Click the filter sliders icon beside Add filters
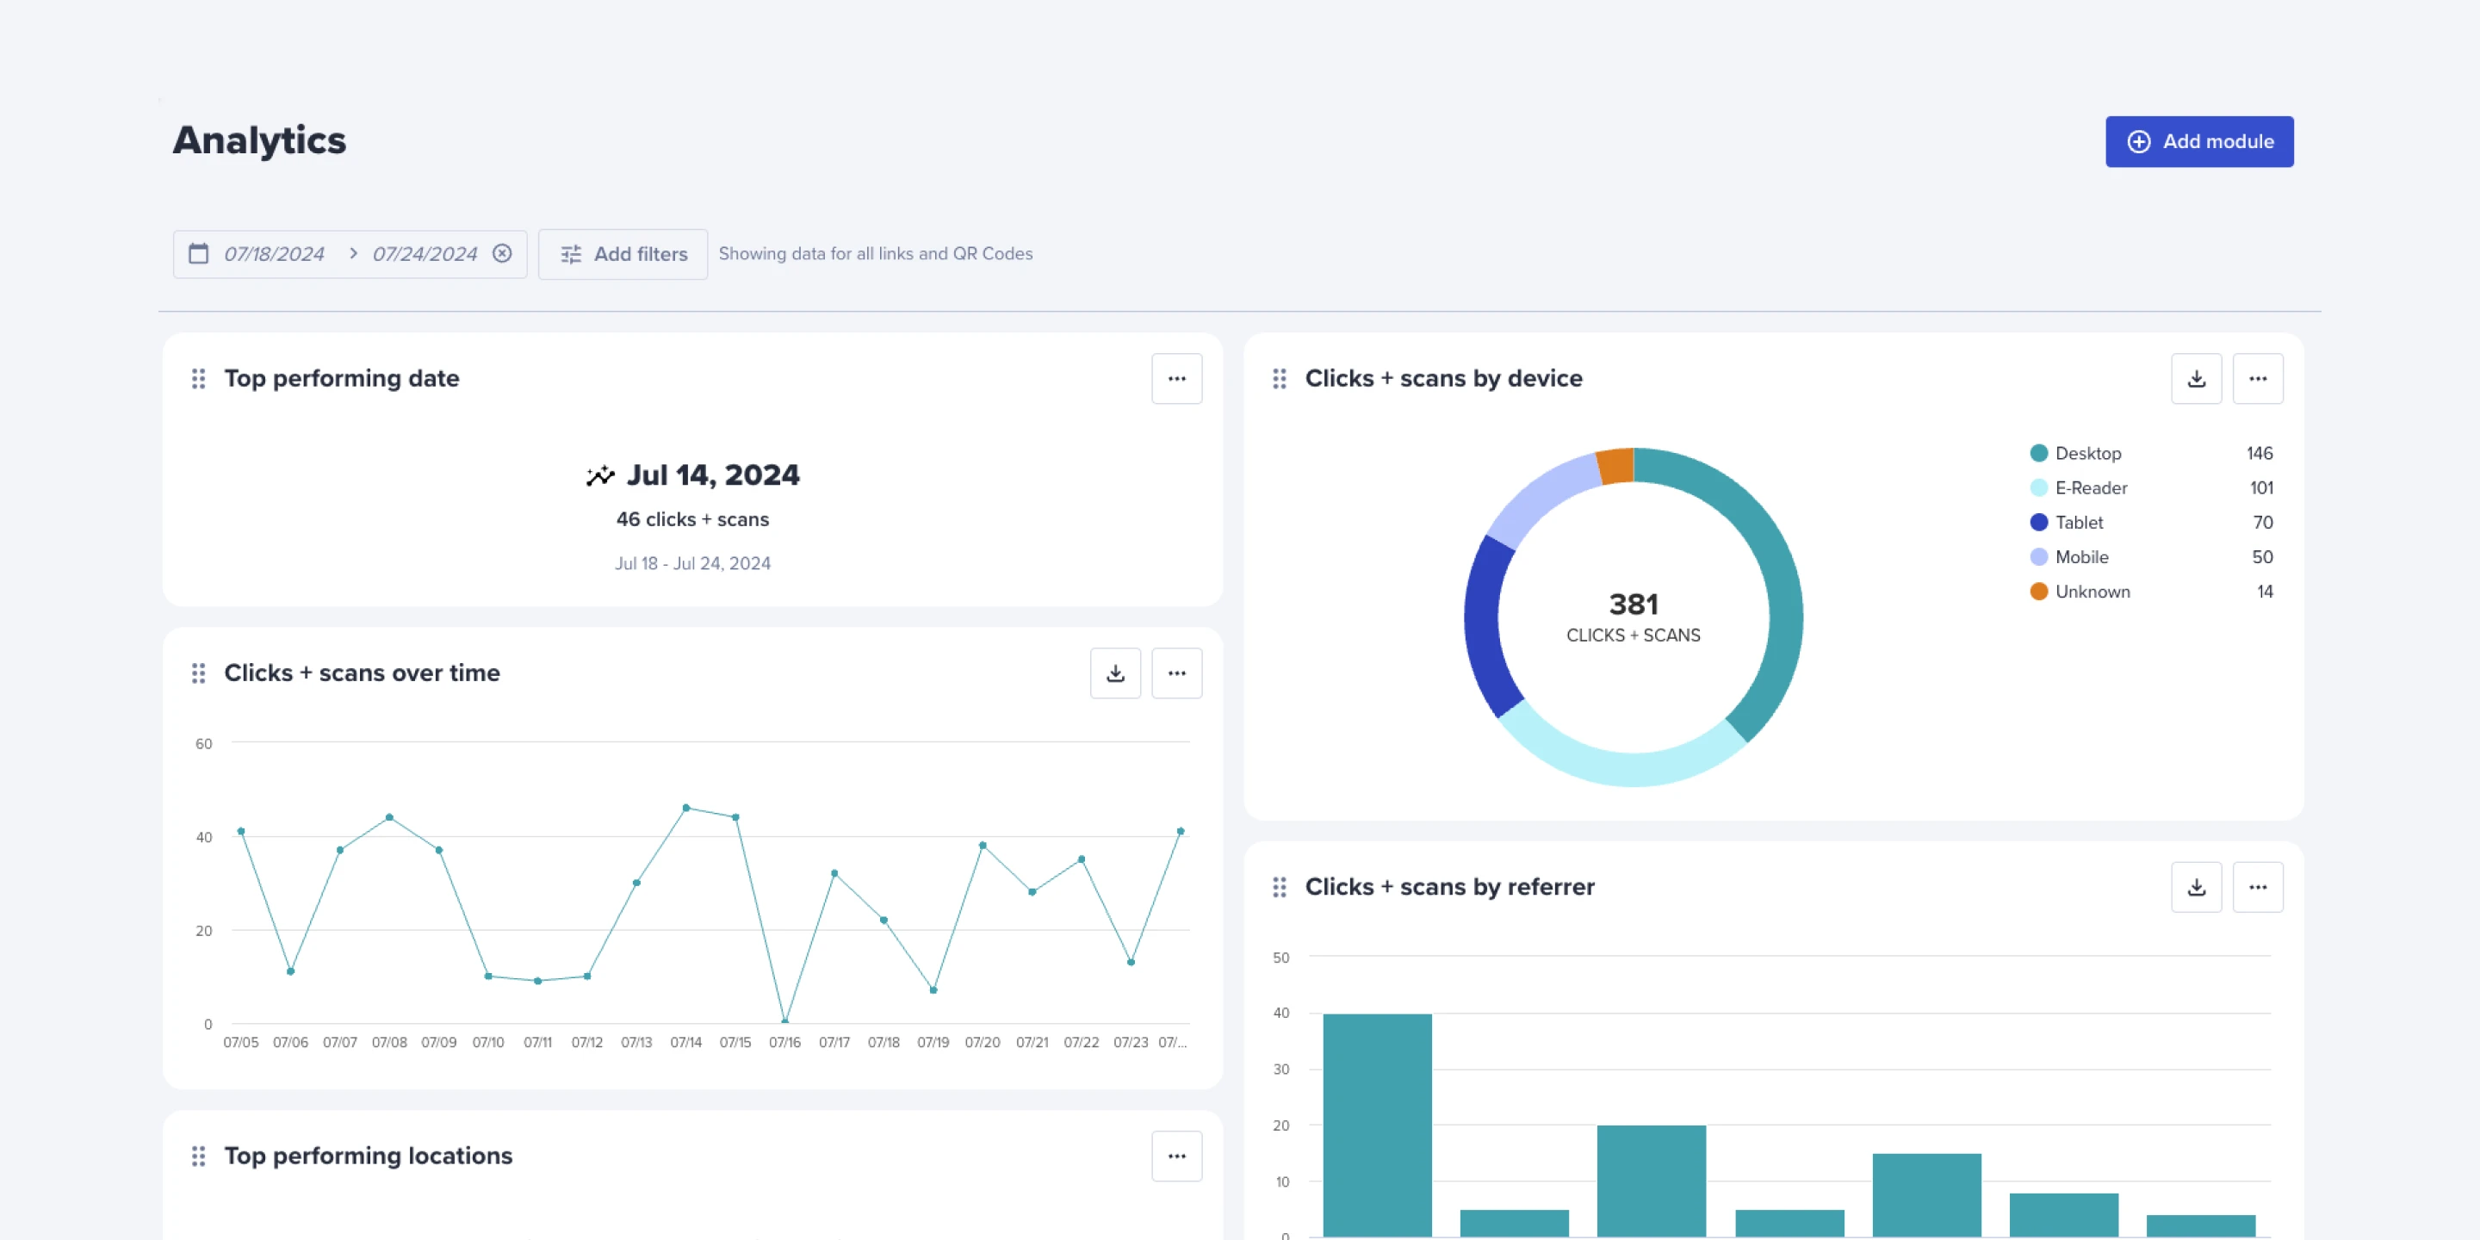Image resolution: width=2480 pixels, height=1240 pixels. [x=570, y=253]
